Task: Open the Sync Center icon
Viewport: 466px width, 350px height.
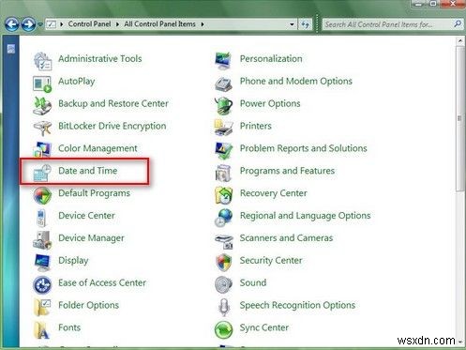Action: coord(224,329)
